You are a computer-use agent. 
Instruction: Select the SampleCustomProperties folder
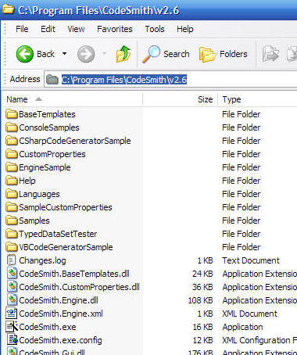59,207
